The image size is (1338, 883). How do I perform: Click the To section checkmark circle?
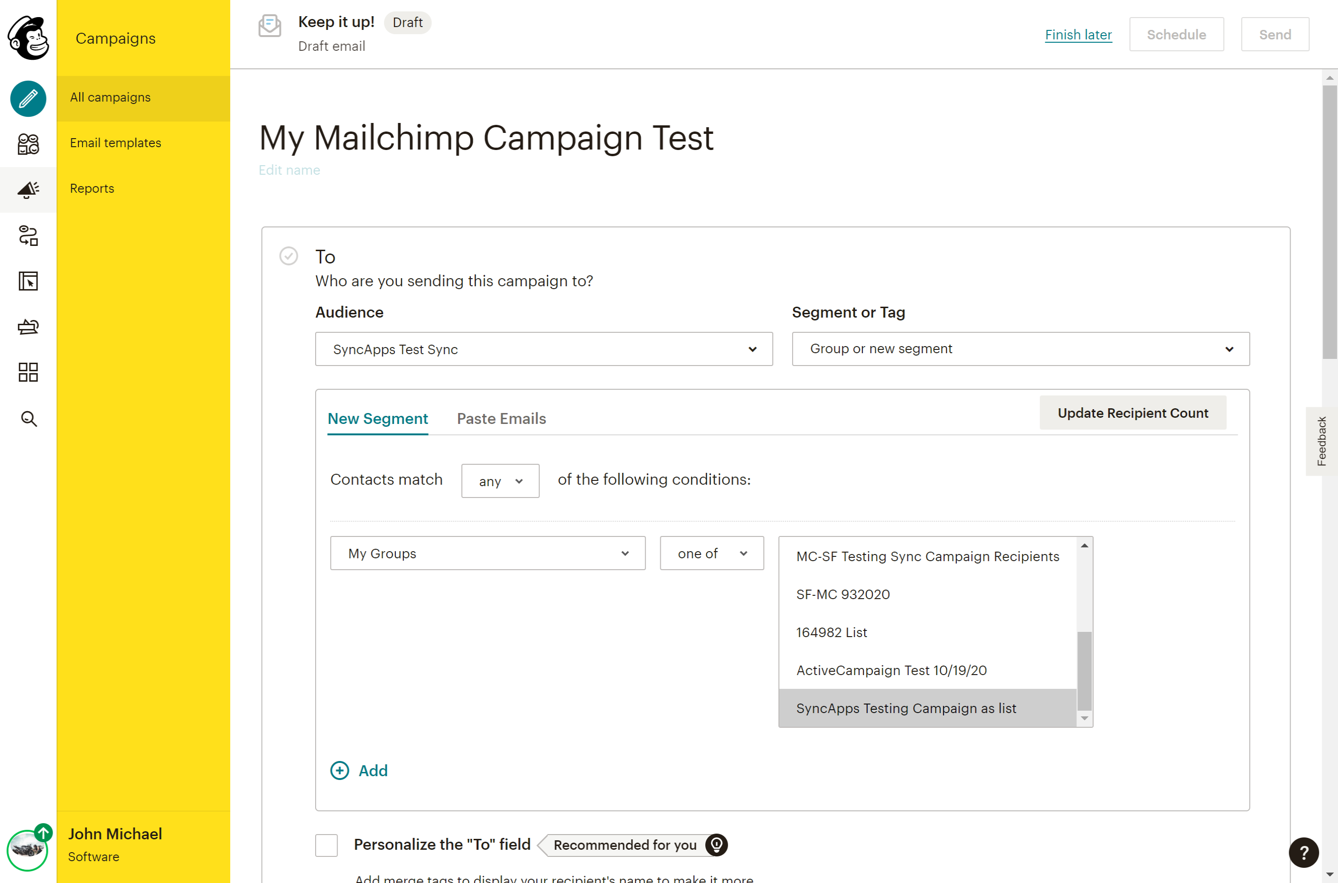point(289,256)
